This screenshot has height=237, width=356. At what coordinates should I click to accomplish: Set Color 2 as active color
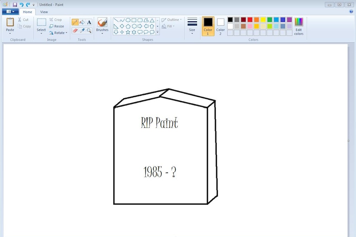point(221,26)
